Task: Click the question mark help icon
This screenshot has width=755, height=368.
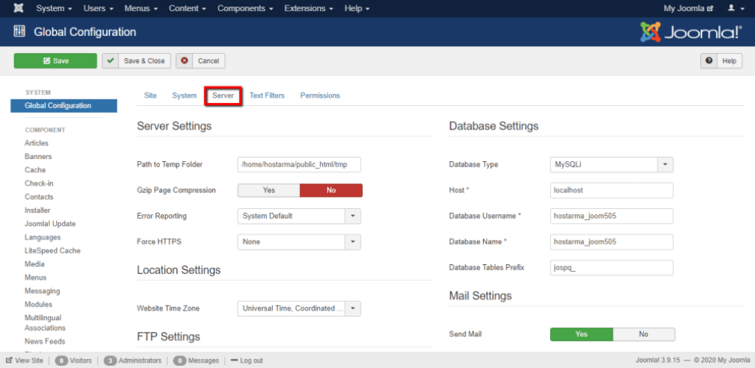Action: (709, 61)
